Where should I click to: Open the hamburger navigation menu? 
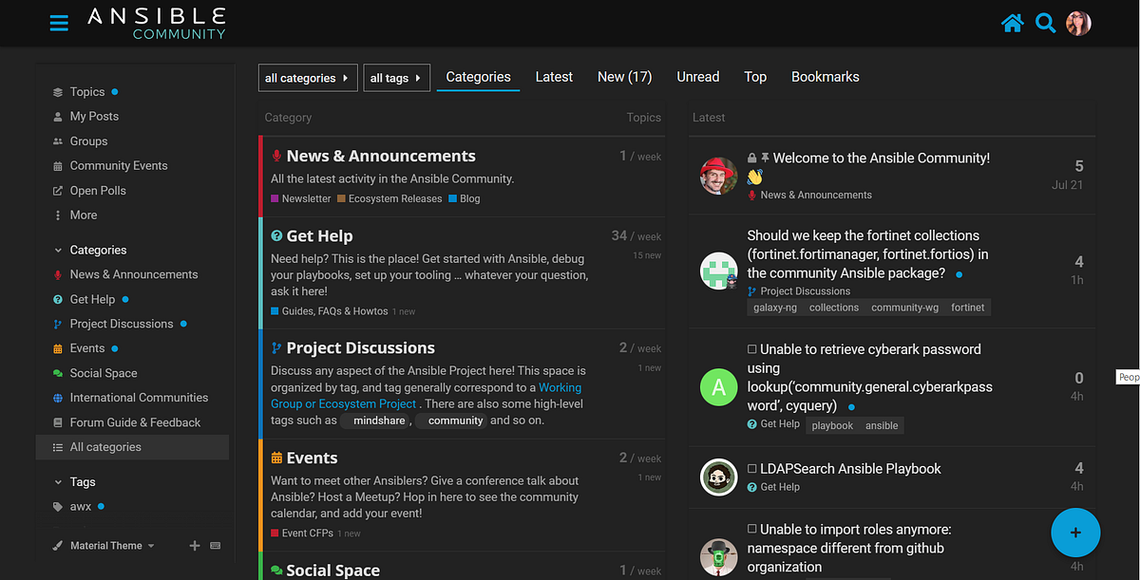pos(59,23)
